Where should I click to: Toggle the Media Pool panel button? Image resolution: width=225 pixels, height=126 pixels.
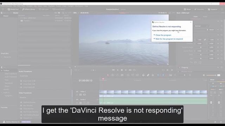coord(13,9)
